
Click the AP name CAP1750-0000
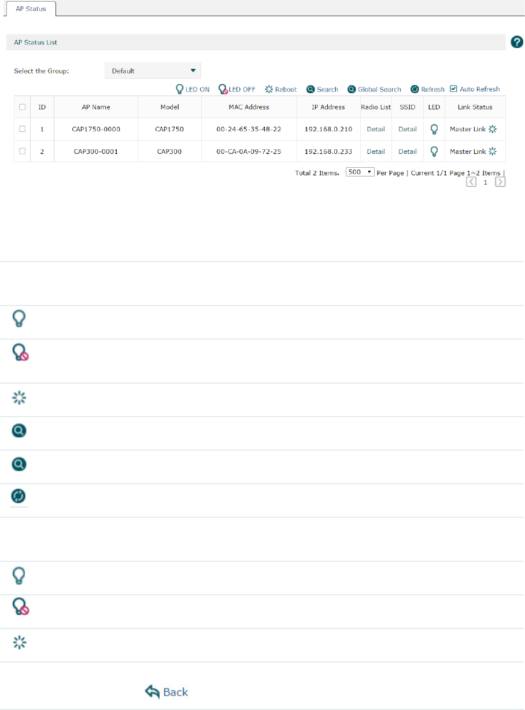(96, 129)
